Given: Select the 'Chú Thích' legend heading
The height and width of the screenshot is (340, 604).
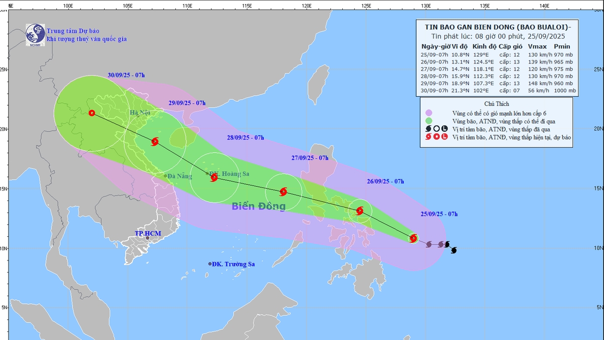Looking at the screenshot, I should point(495,103).
